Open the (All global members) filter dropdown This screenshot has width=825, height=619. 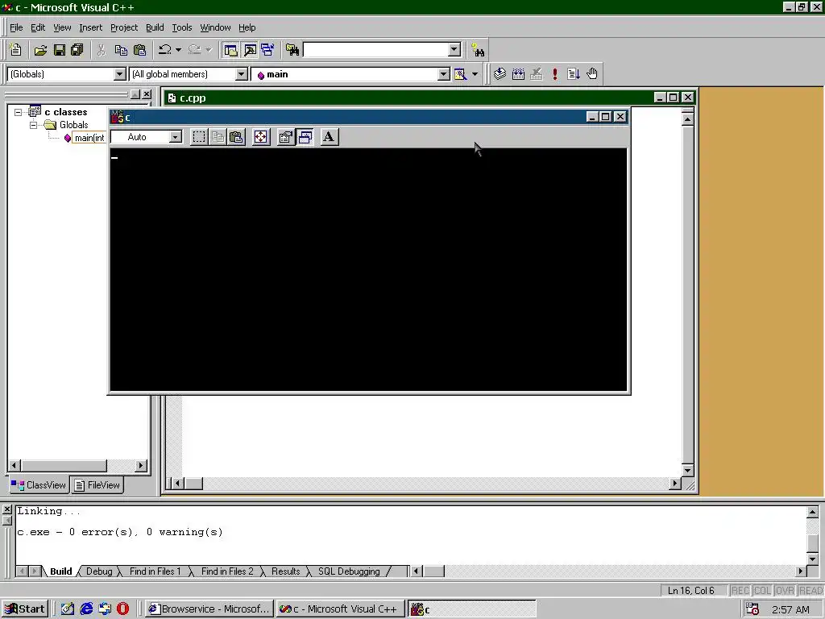tap(242, 74)
